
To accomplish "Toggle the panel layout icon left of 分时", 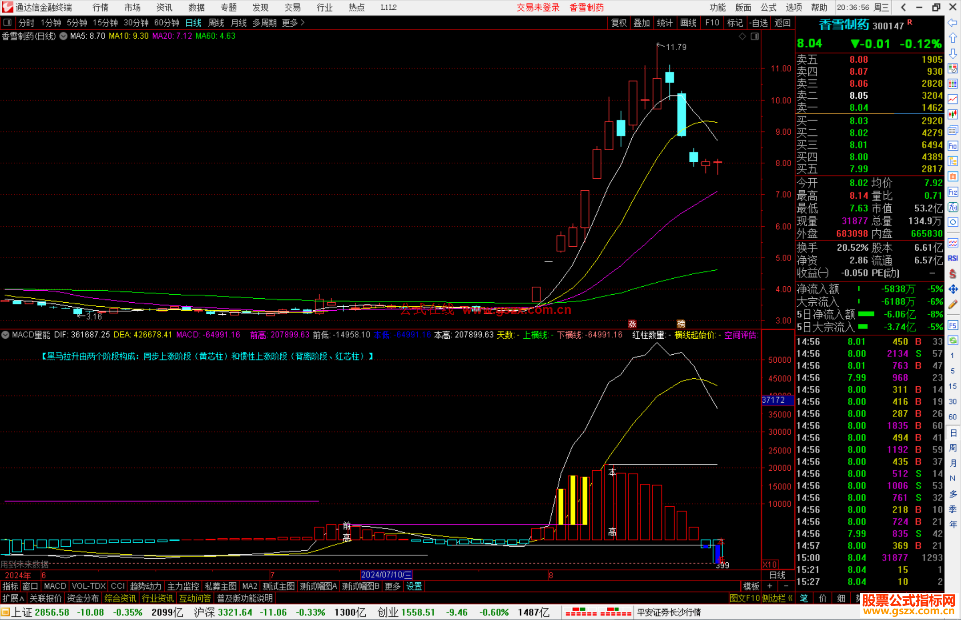I will (7, 22).
